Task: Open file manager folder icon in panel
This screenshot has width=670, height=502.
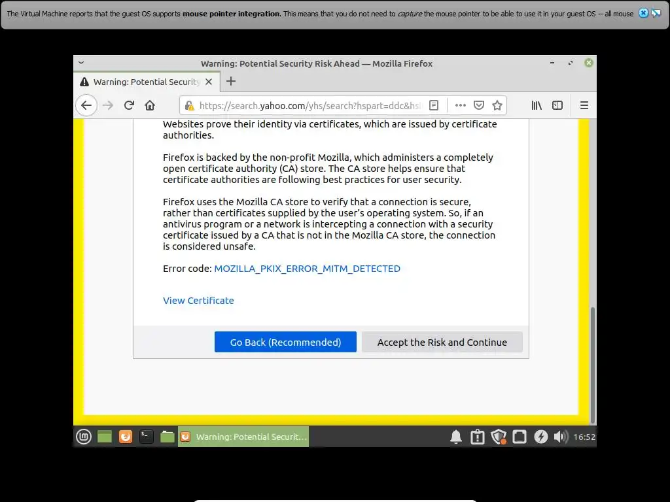Action: click(x=167, y=436)
